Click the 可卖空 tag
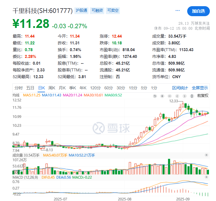Screen dimensions: 216x201 tap(113, 11)
